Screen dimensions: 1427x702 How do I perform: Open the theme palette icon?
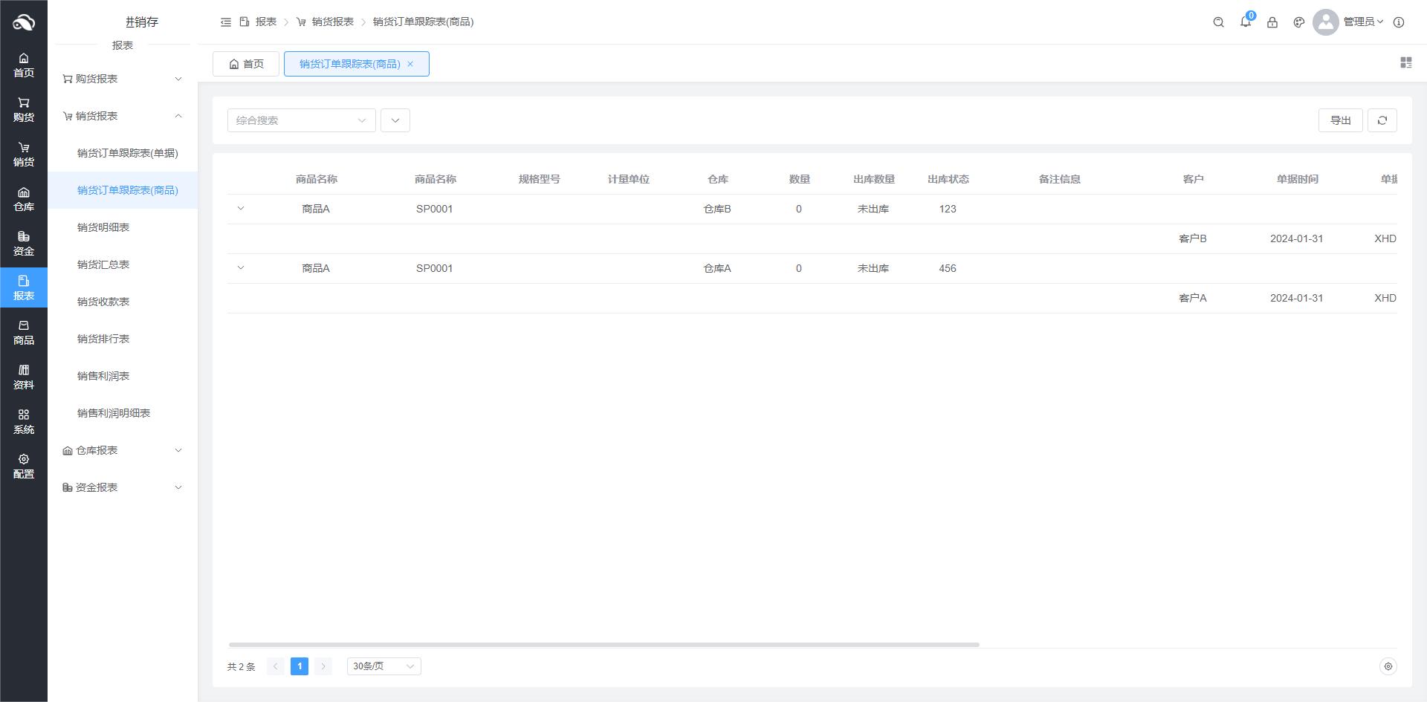tap(1298, 22)
